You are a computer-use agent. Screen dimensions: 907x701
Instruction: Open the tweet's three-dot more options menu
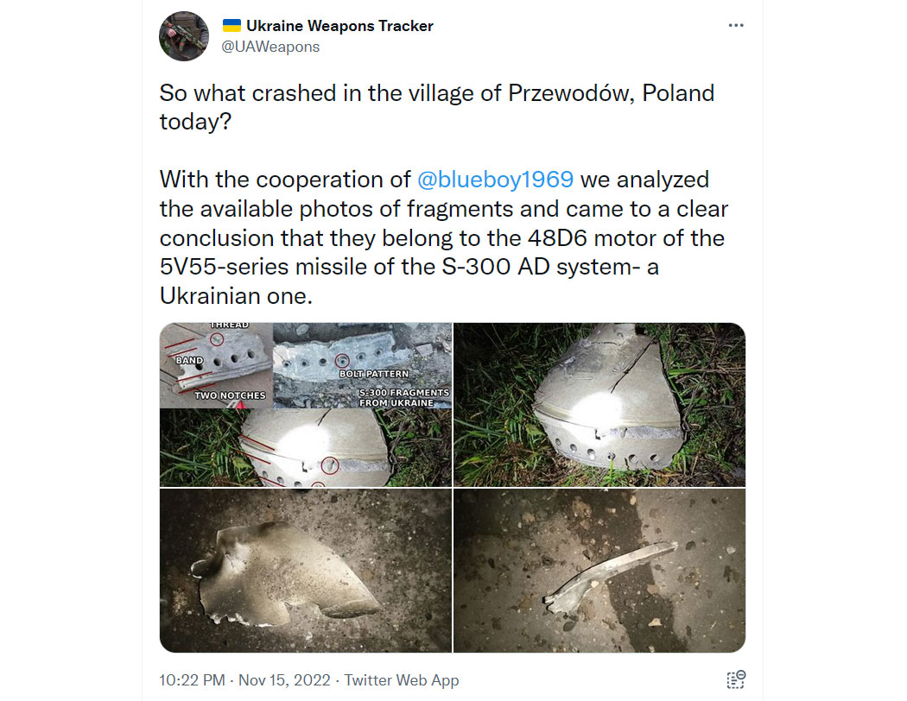point(736,25)
